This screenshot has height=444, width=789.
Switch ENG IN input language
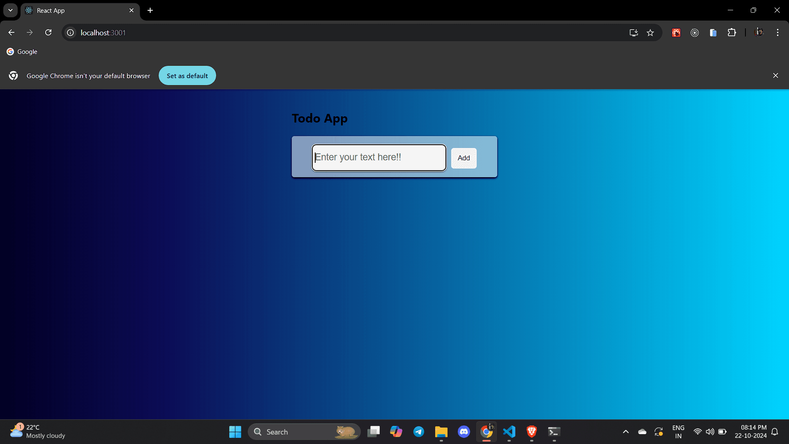pos(678,432)
